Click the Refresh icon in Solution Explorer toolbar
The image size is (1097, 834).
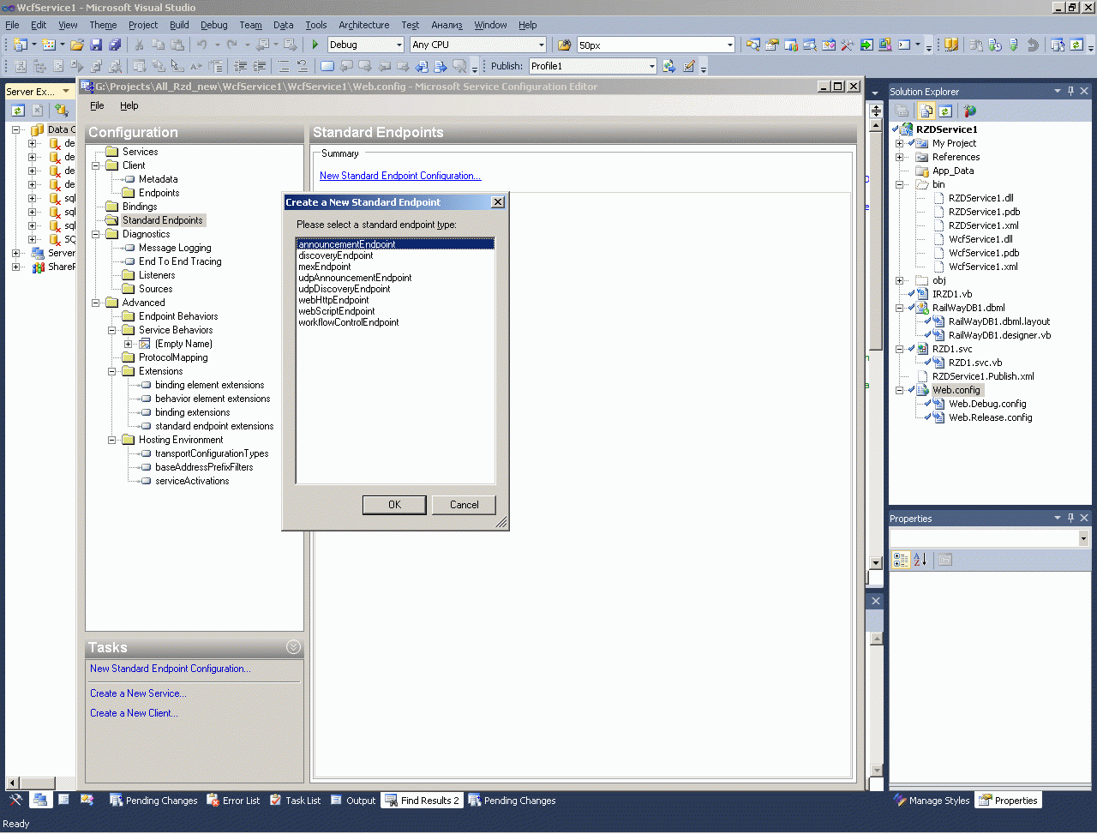pyautogui.click(x=945, y=111)
